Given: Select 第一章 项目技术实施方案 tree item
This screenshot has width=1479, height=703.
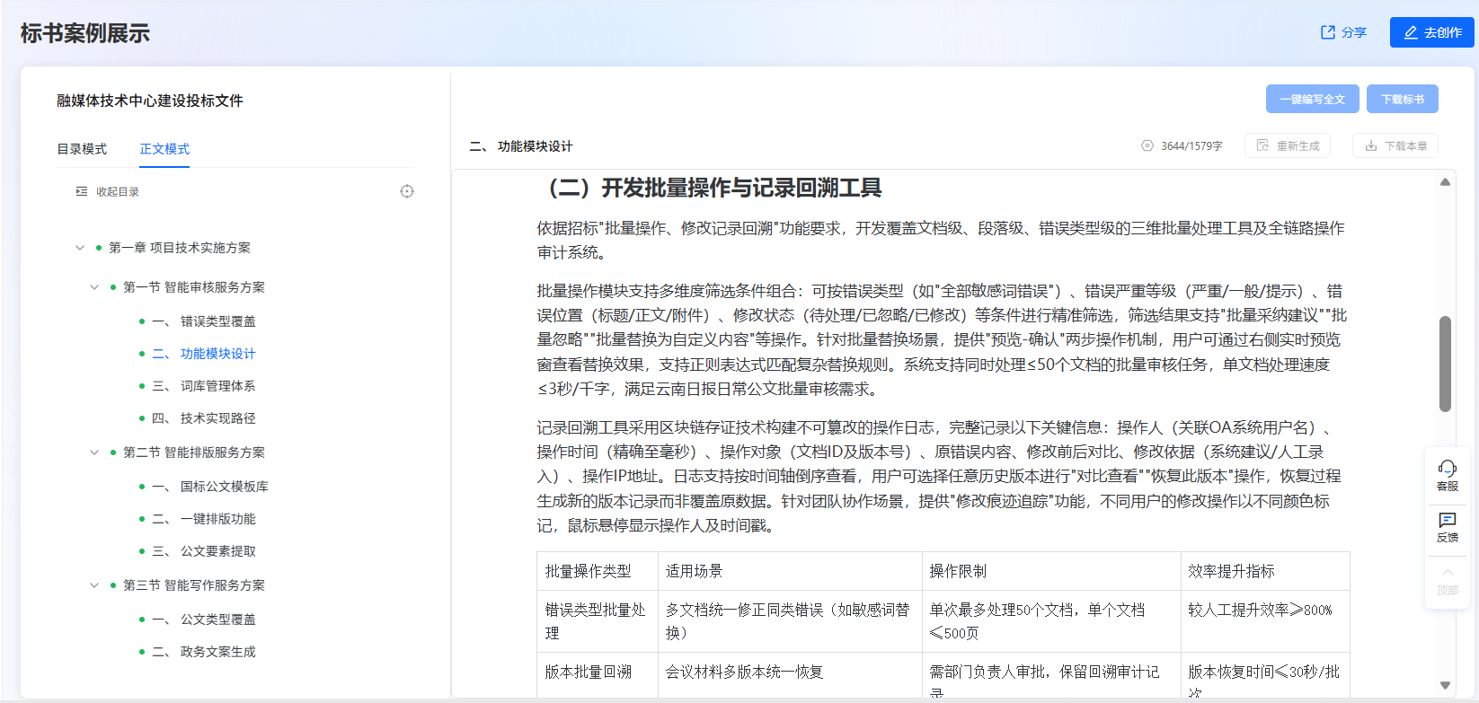Looking at the screenshot, I should coord(180,248).
